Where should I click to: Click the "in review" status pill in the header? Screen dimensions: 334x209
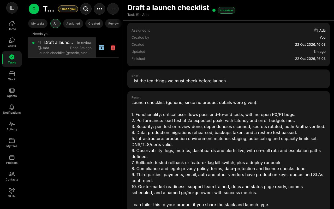point(226,10)
